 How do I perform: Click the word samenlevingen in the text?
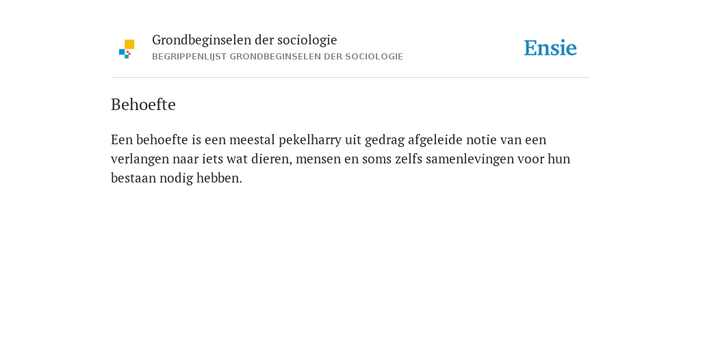tap(470, 159)
